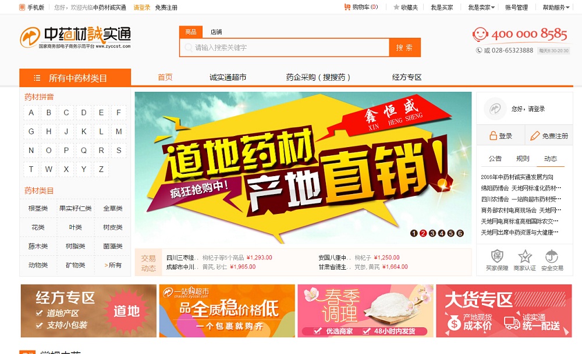Viewport: 582px width, 354px height.
Task: Click the 买家保障 shield icon
Action: point(497,256)
